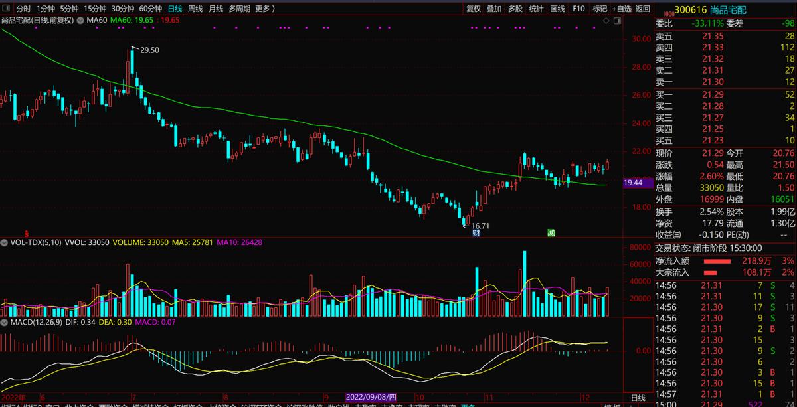797x407 pixels.
Task: Open F10 company information
Action: (578, 9)
